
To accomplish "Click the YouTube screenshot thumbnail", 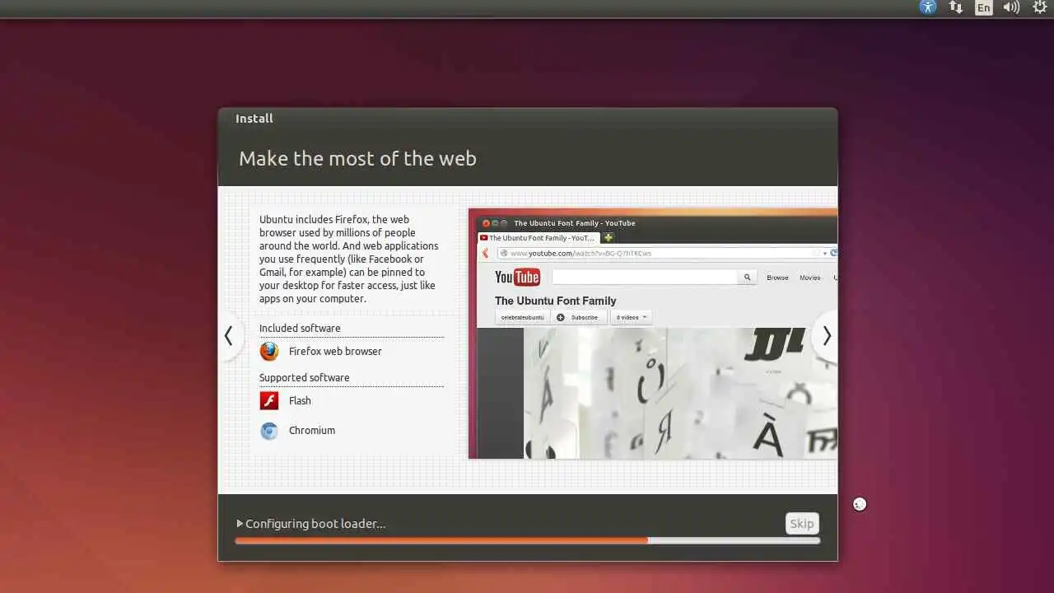I will pyautogui.click(x=653, y=334).
